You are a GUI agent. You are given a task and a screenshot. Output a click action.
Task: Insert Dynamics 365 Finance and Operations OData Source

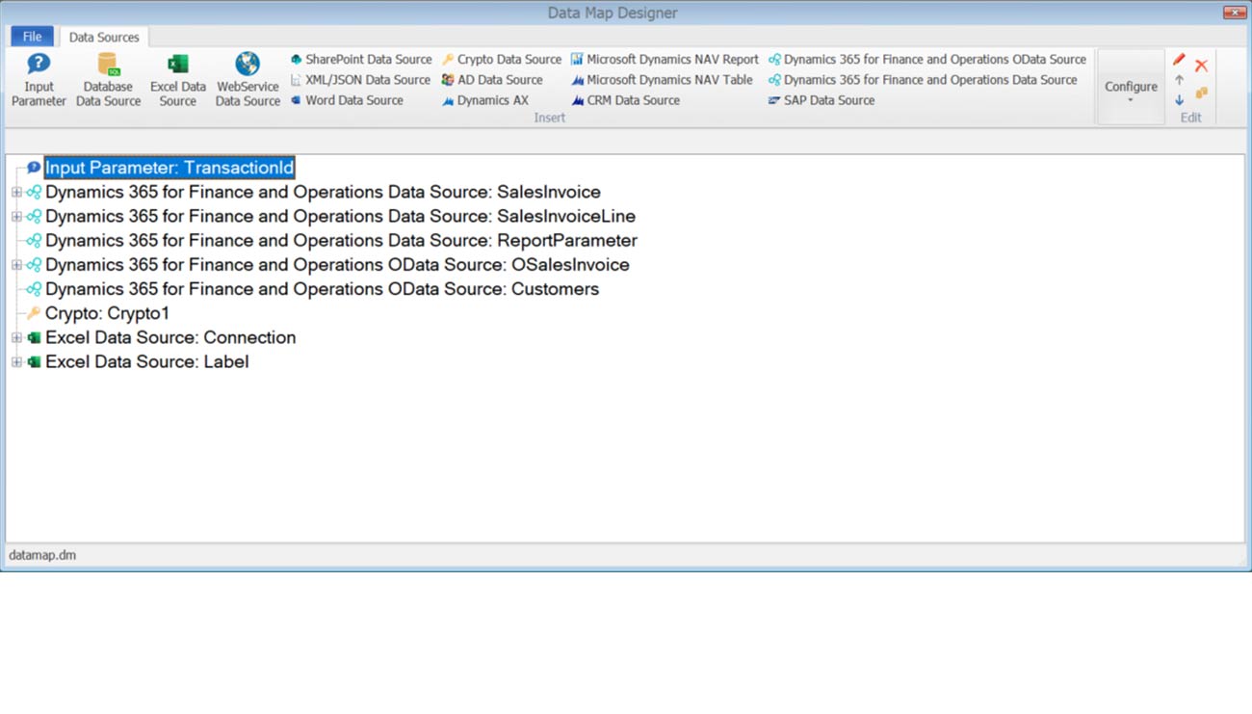point(926,60)
